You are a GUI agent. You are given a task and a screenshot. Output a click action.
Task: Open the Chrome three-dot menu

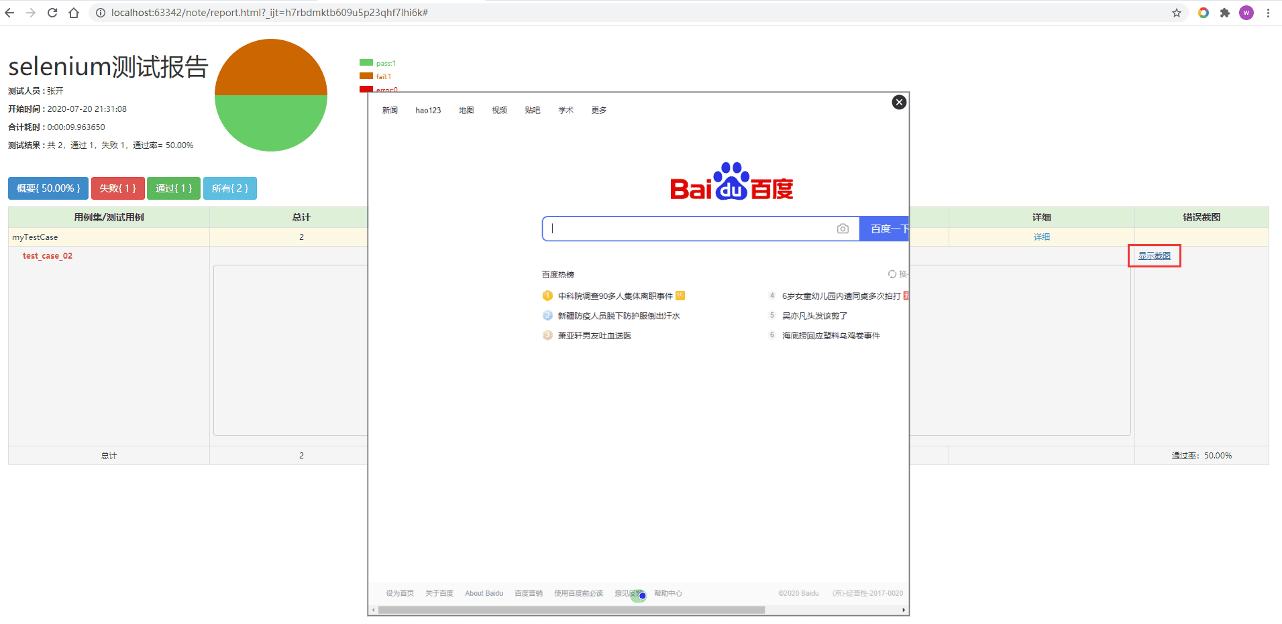[1268, 13]
